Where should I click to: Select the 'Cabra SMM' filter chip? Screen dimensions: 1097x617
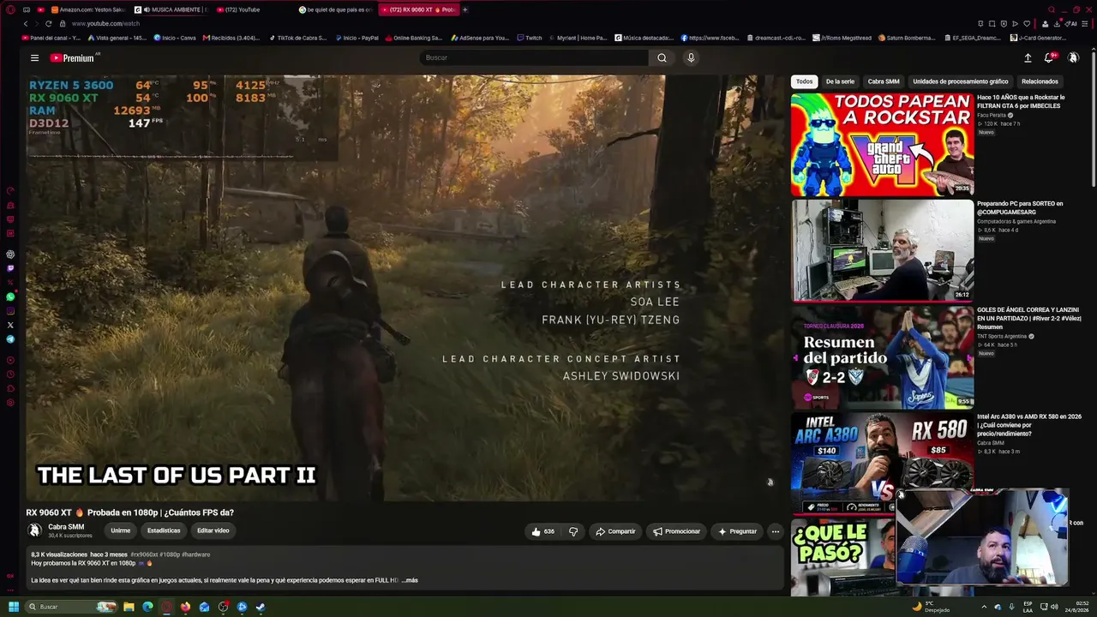[884, 81]
